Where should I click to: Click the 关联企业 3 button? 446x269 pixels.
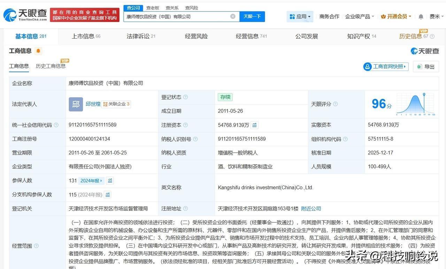pyautogui.click(x=116, y=104)
